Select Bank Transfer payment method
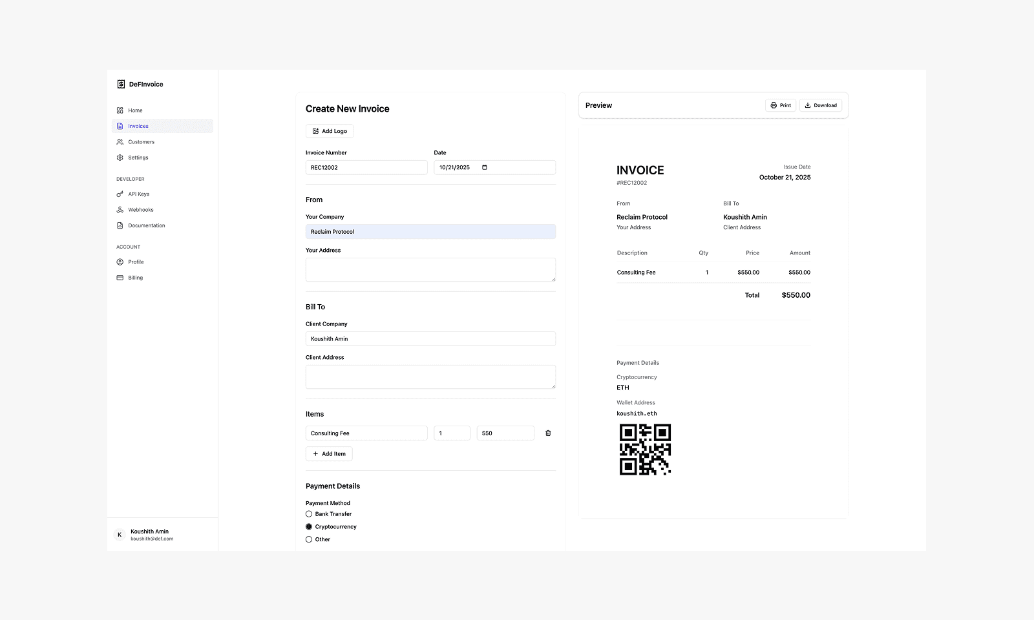The width and height of the screenshot is (1034, 620). coord(309,513)
